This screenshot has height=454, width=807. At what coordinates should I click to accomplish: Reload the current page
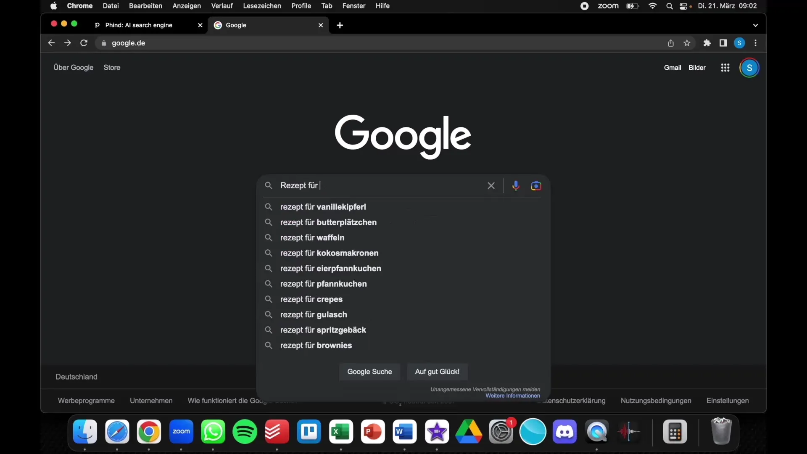tap(84, 43)
